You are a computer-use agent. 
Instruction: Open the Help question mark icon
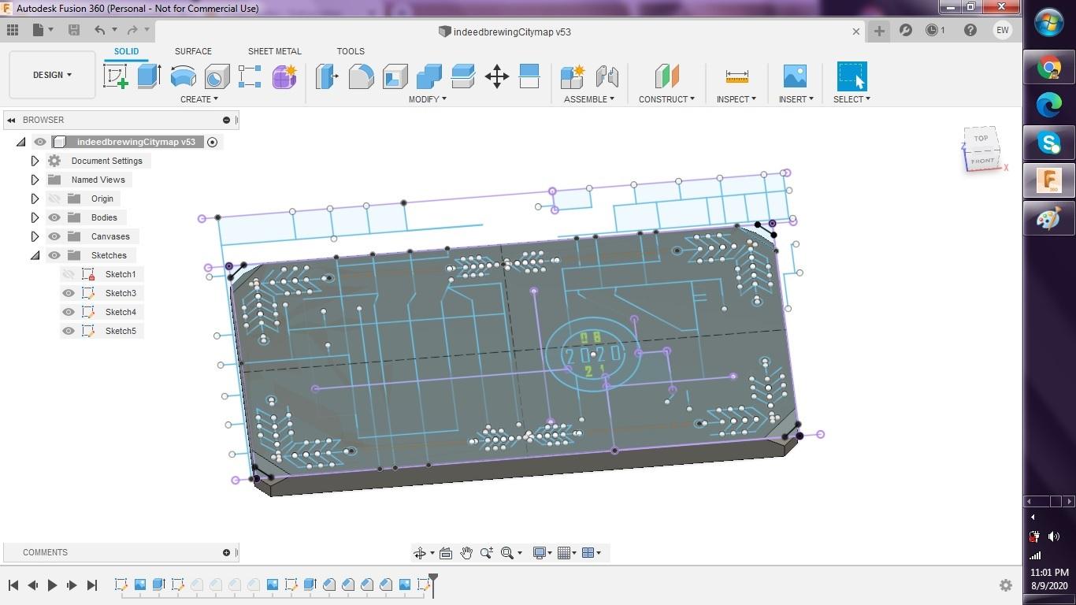coord(970,30)
